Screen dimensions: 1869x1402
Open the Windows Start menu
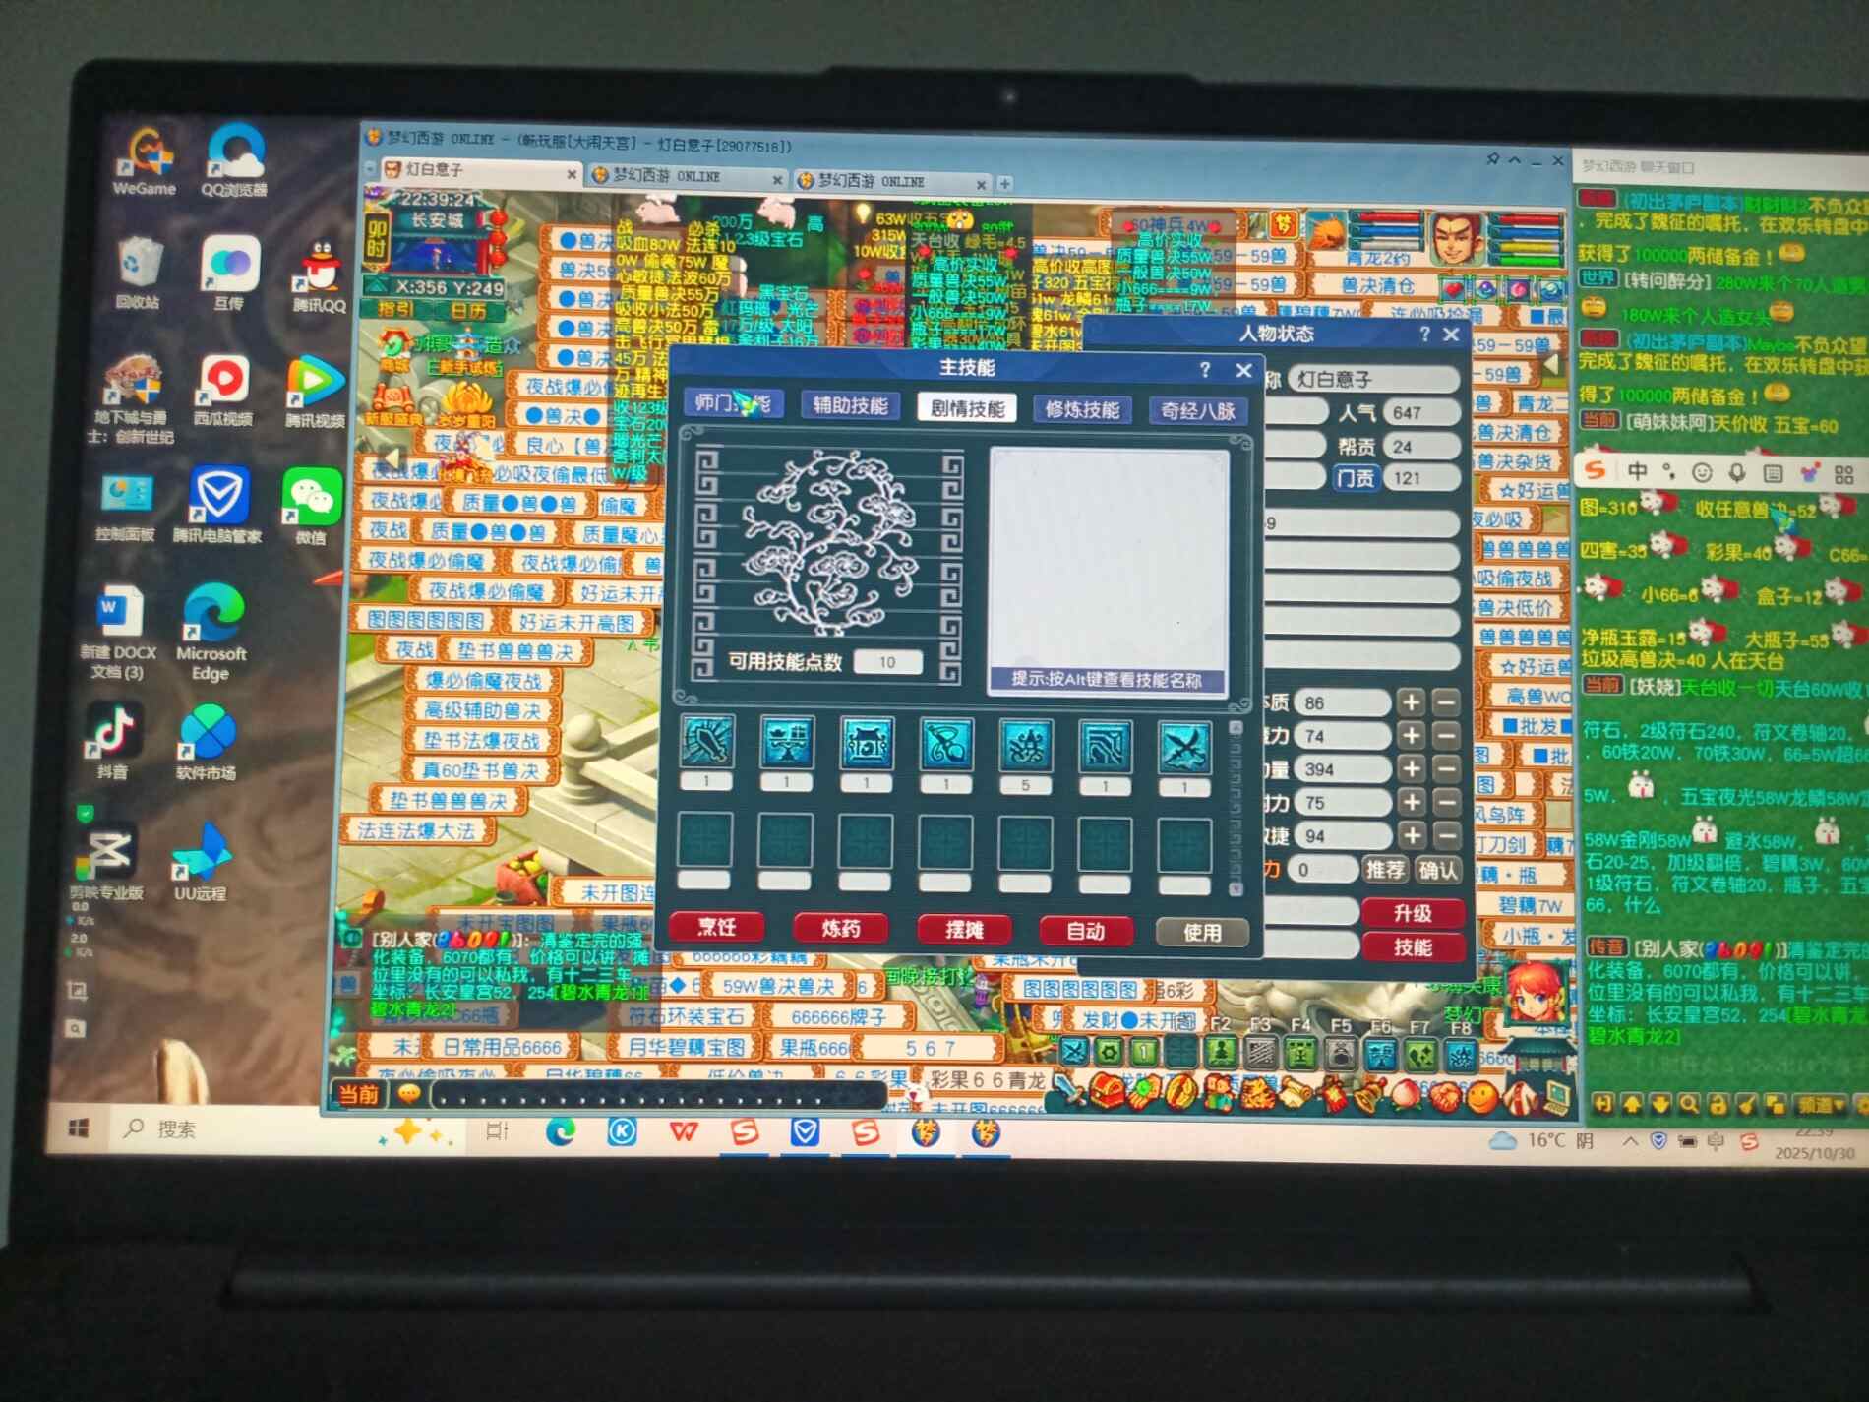[79, 1128]
